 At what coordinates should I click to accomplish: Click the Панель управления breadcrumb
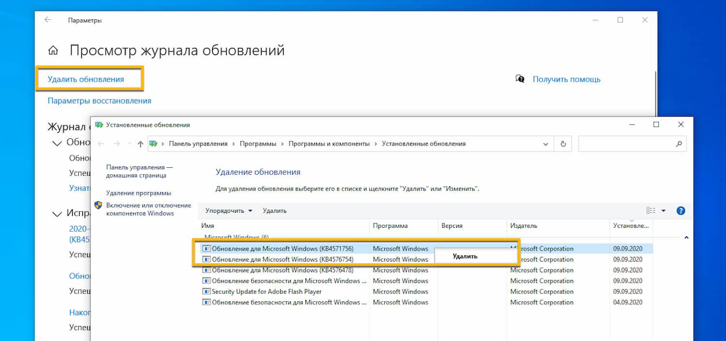tap(198, 144)
